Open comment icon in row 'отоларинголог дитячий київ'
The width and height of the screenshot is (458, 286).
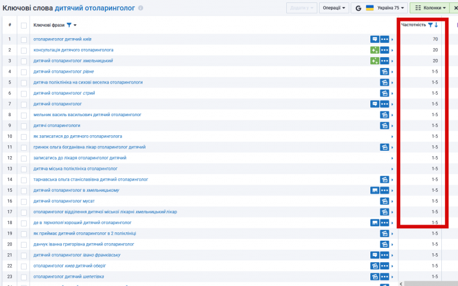(x=375, y=39)
